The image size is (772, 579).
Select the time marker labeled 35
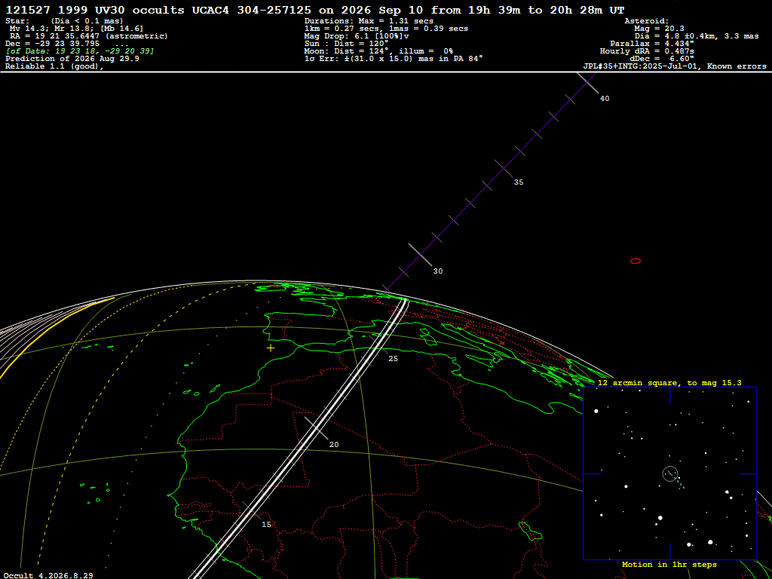click(519, 182)
